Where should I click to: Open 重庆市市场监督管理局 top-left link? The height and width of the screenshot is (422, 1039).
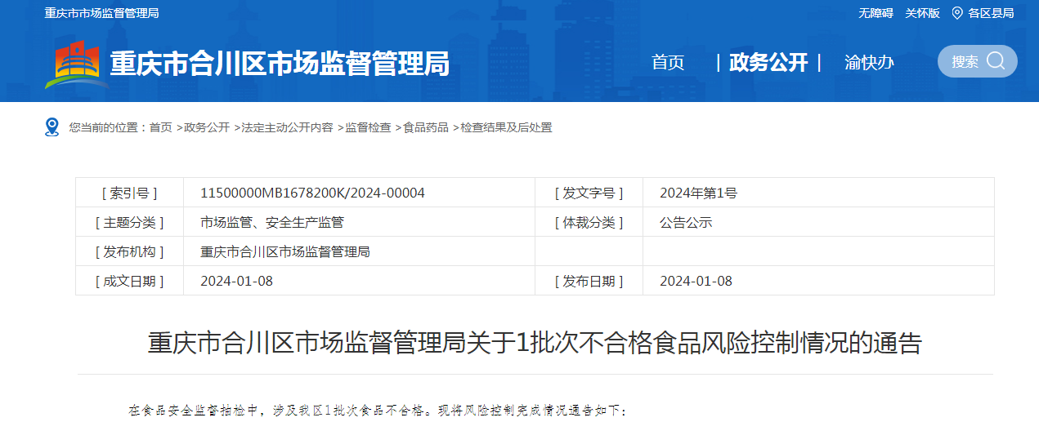[x=101, y=13]
